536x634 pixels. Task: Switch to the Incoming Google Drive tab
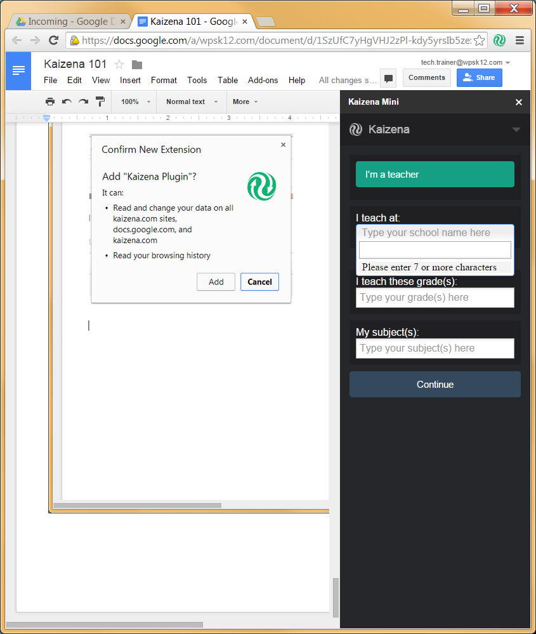click(x=69, y=22)
